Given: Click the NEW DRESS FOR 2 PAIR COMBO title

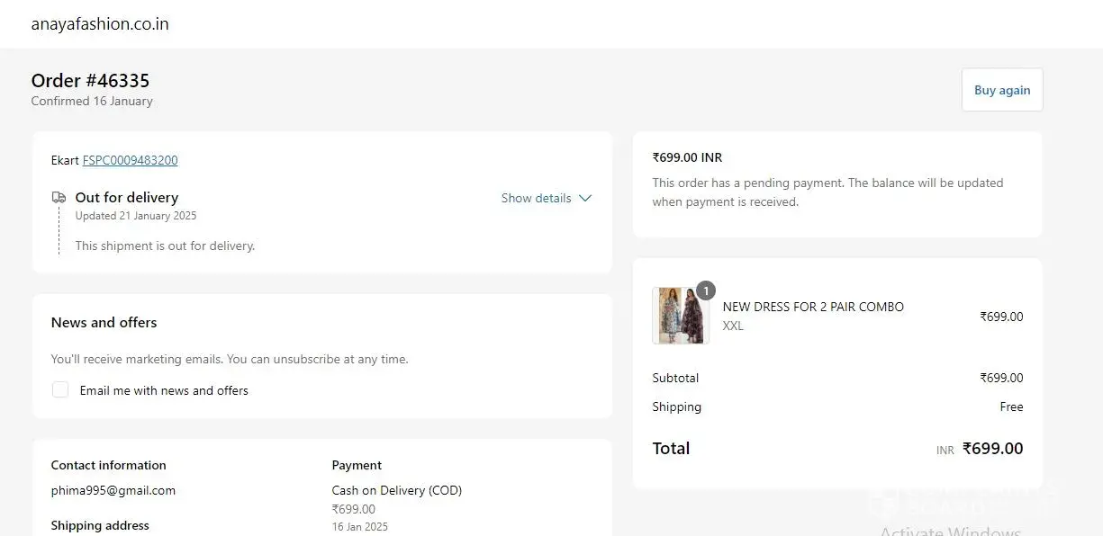Looking at the screenshot, I should (x=813, y=307).
